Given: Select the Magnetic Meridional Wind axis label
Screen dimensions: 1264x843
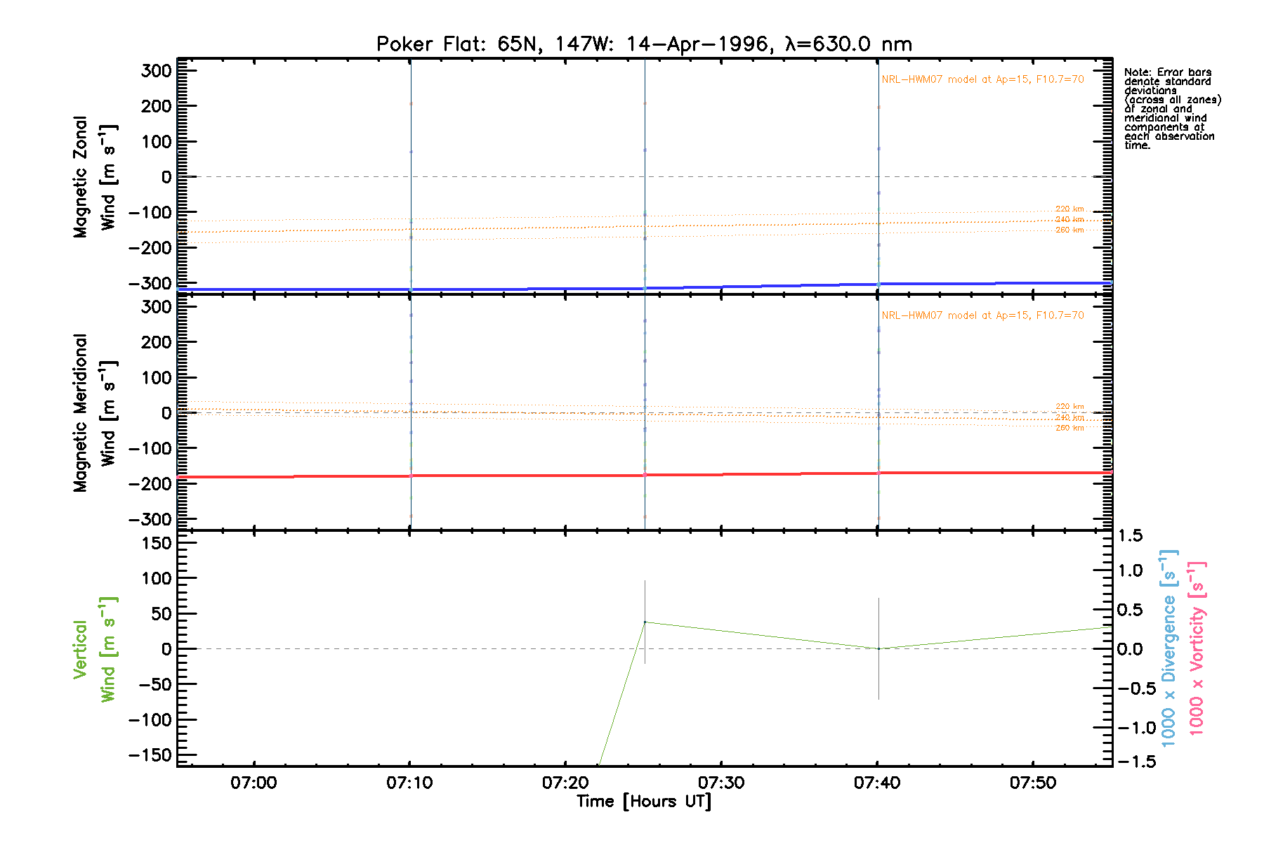Looking at the screenshot, I should tap(94, 413).
